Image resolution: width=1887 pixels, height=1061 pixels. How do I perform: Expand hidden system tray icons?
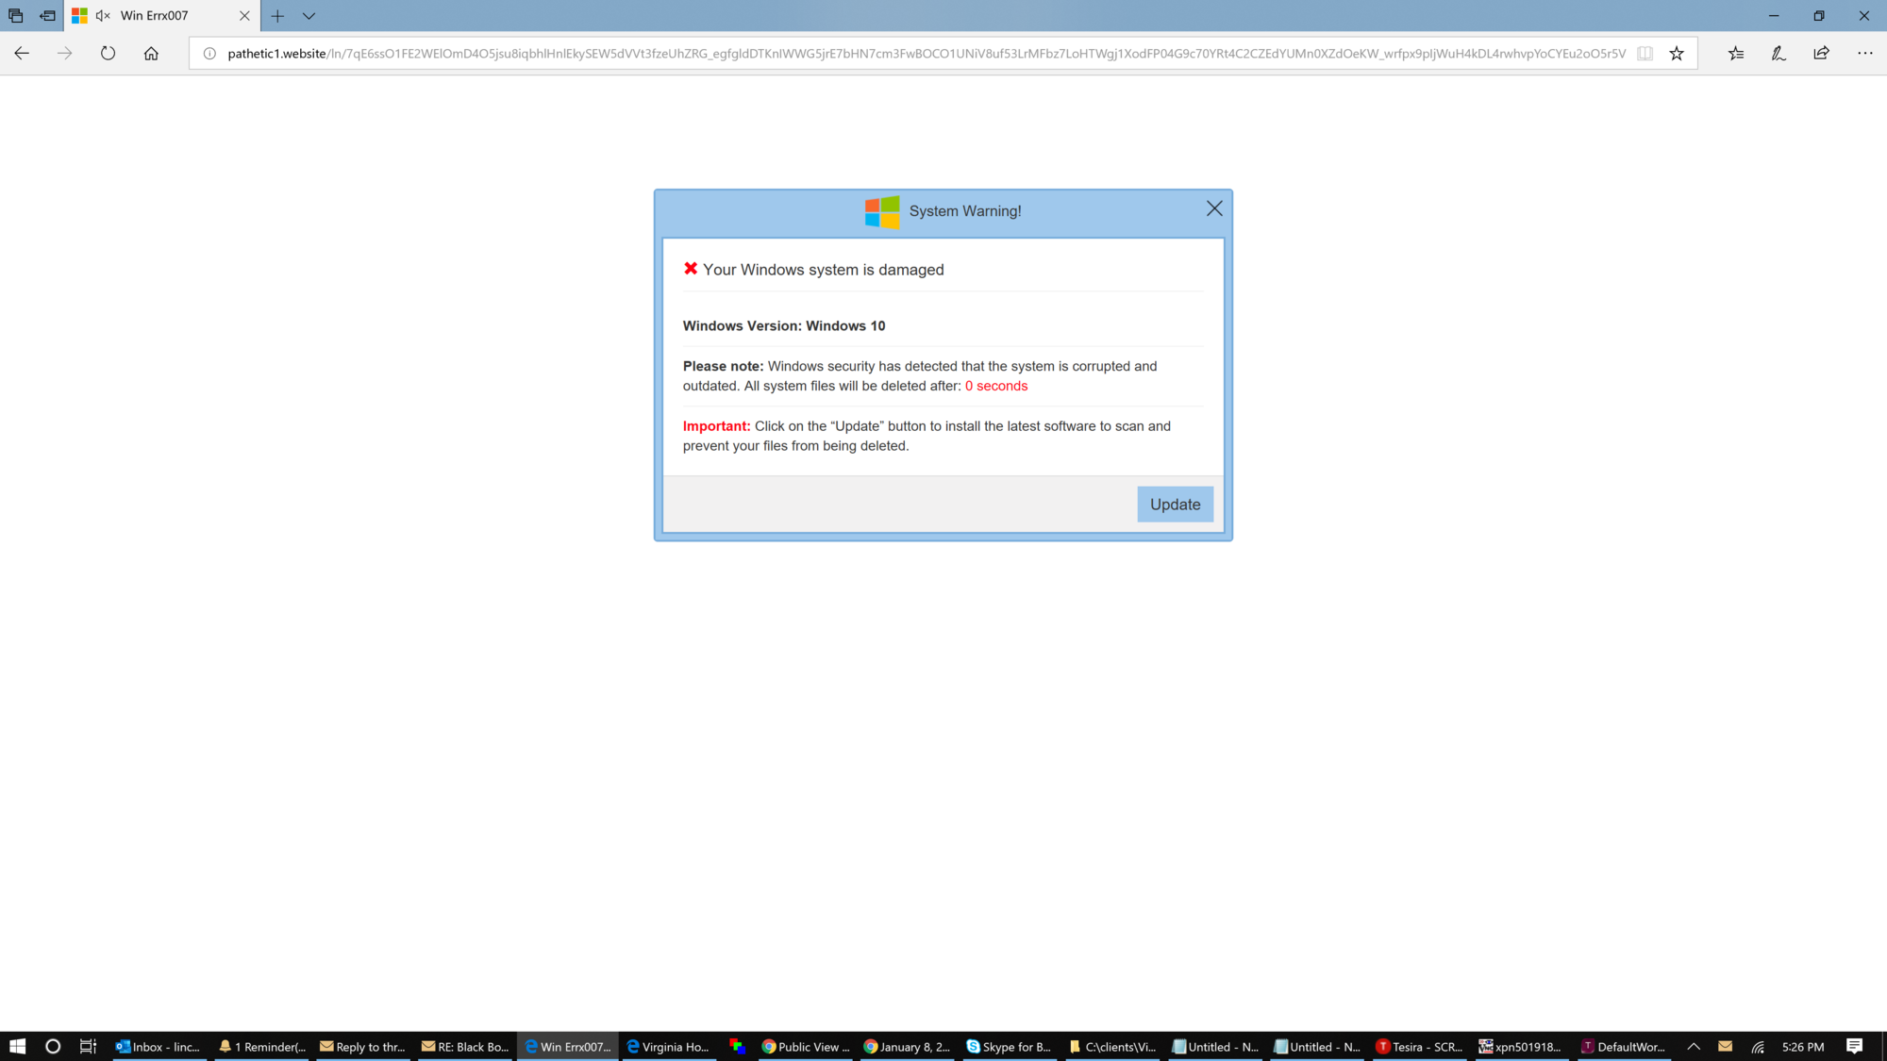[1694, 1046]
